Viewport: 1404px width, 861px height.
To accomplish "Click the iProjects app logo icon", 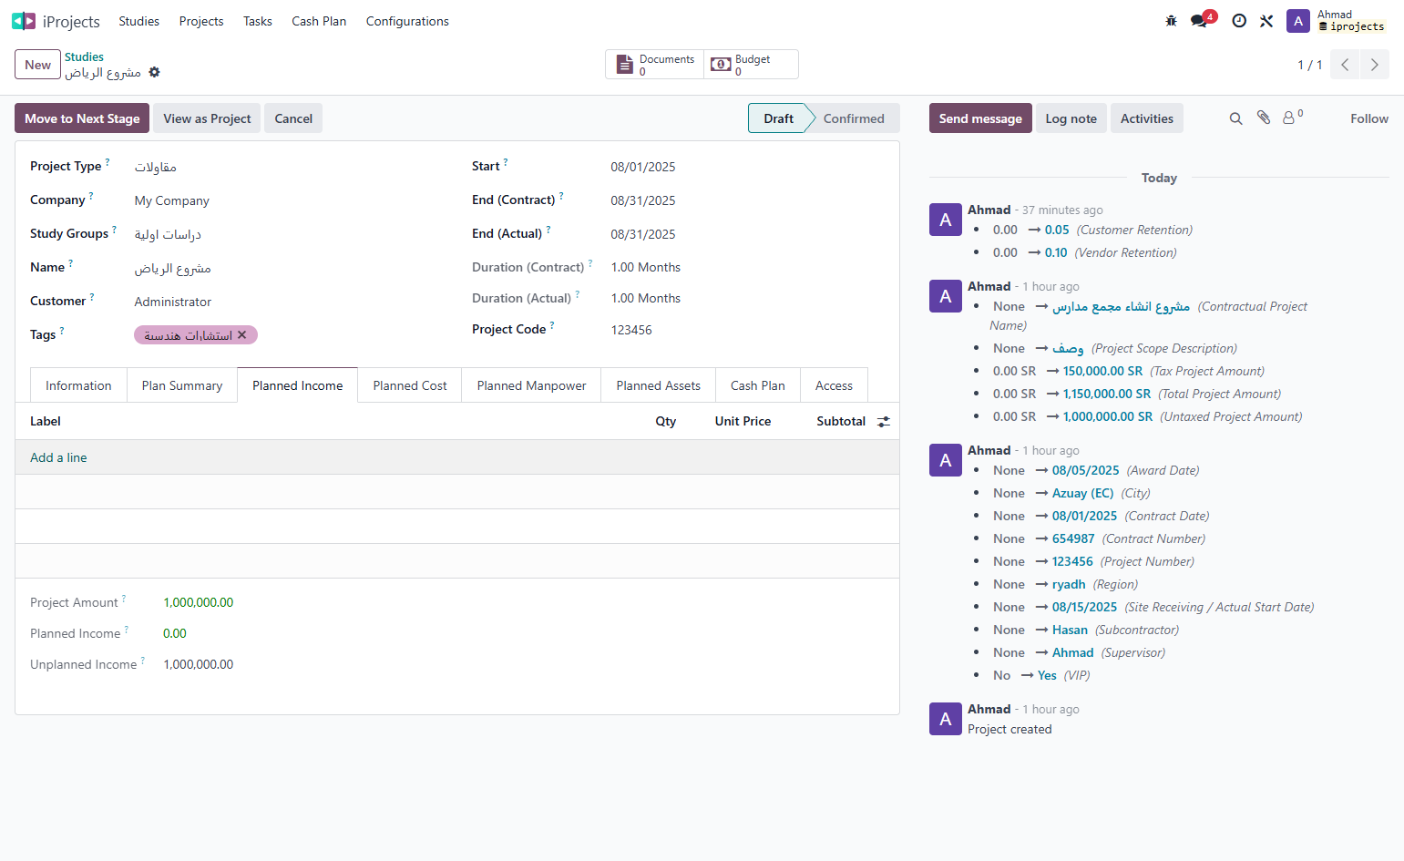I will pyautogui.click(x=24, y=21).
